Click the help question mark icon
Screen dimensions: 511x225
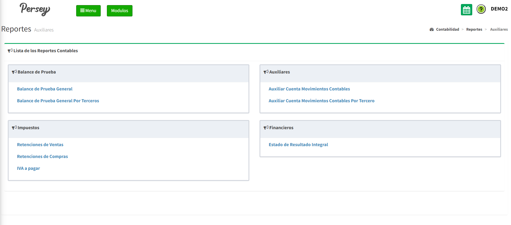coord(481,9)
